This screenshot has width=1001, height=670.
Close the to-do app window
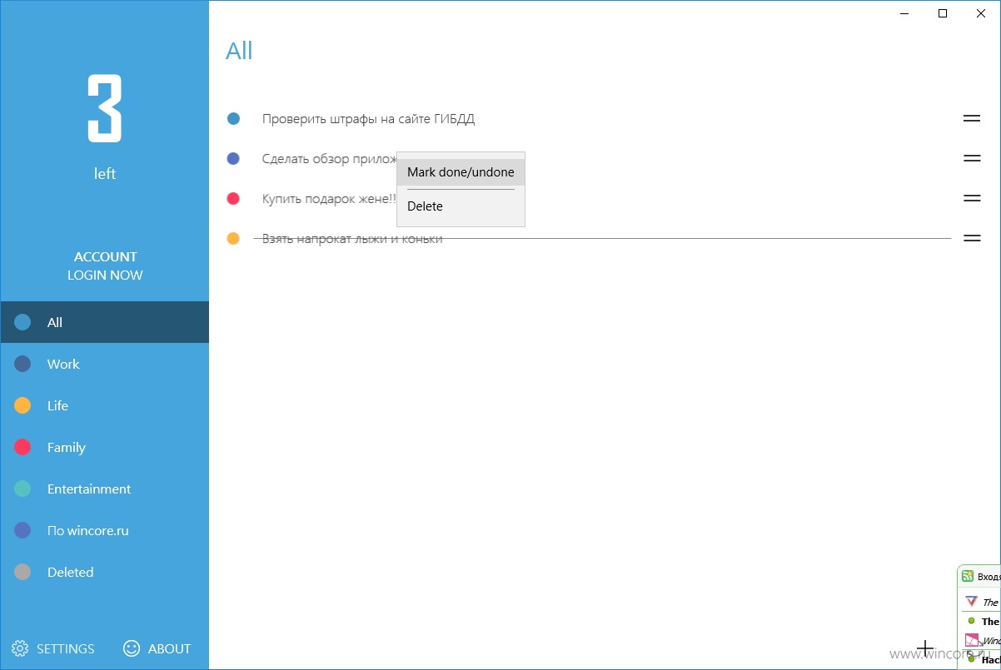(x=981, y=13)
